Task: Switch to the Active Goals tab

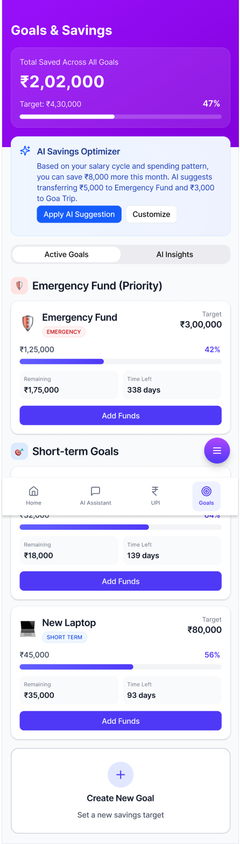Action: click(x=67, y=254)
